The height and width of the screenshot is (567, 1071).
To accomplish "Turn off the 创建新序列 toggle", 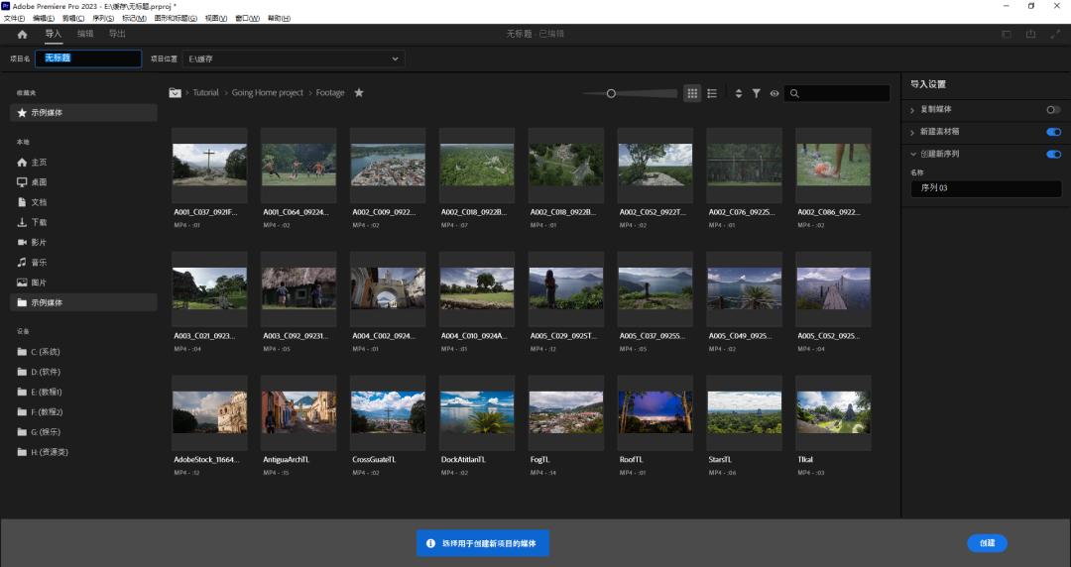I will pos(1053,155).
